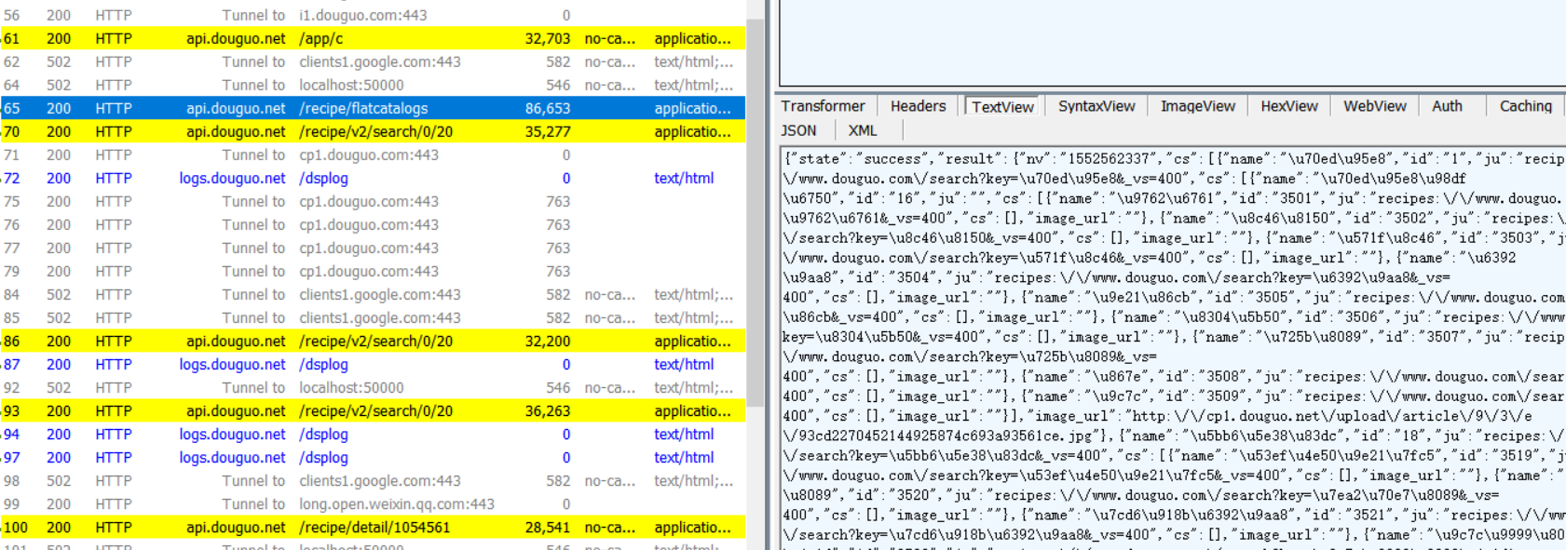Viewport: 1566px width, 550px height.
Task: Select session 86 with body size 32,200
Action: point(373,341)
